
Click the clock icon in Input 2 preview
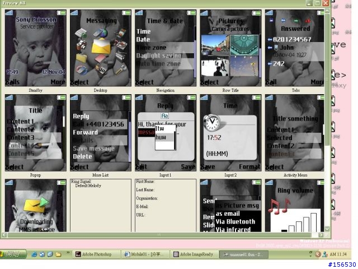click(212, 123)
